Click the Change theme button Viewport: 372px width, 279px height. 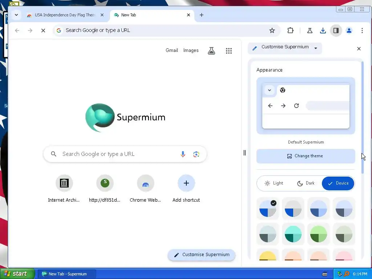pos(306,156)
